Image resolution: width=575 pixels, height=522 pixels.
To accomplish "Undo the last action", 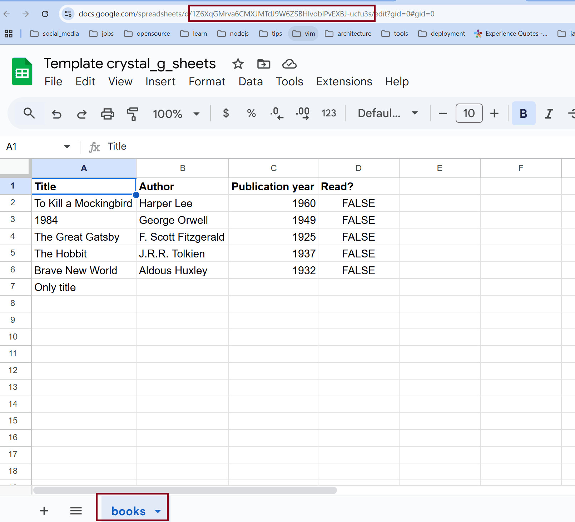I will 56,114.
